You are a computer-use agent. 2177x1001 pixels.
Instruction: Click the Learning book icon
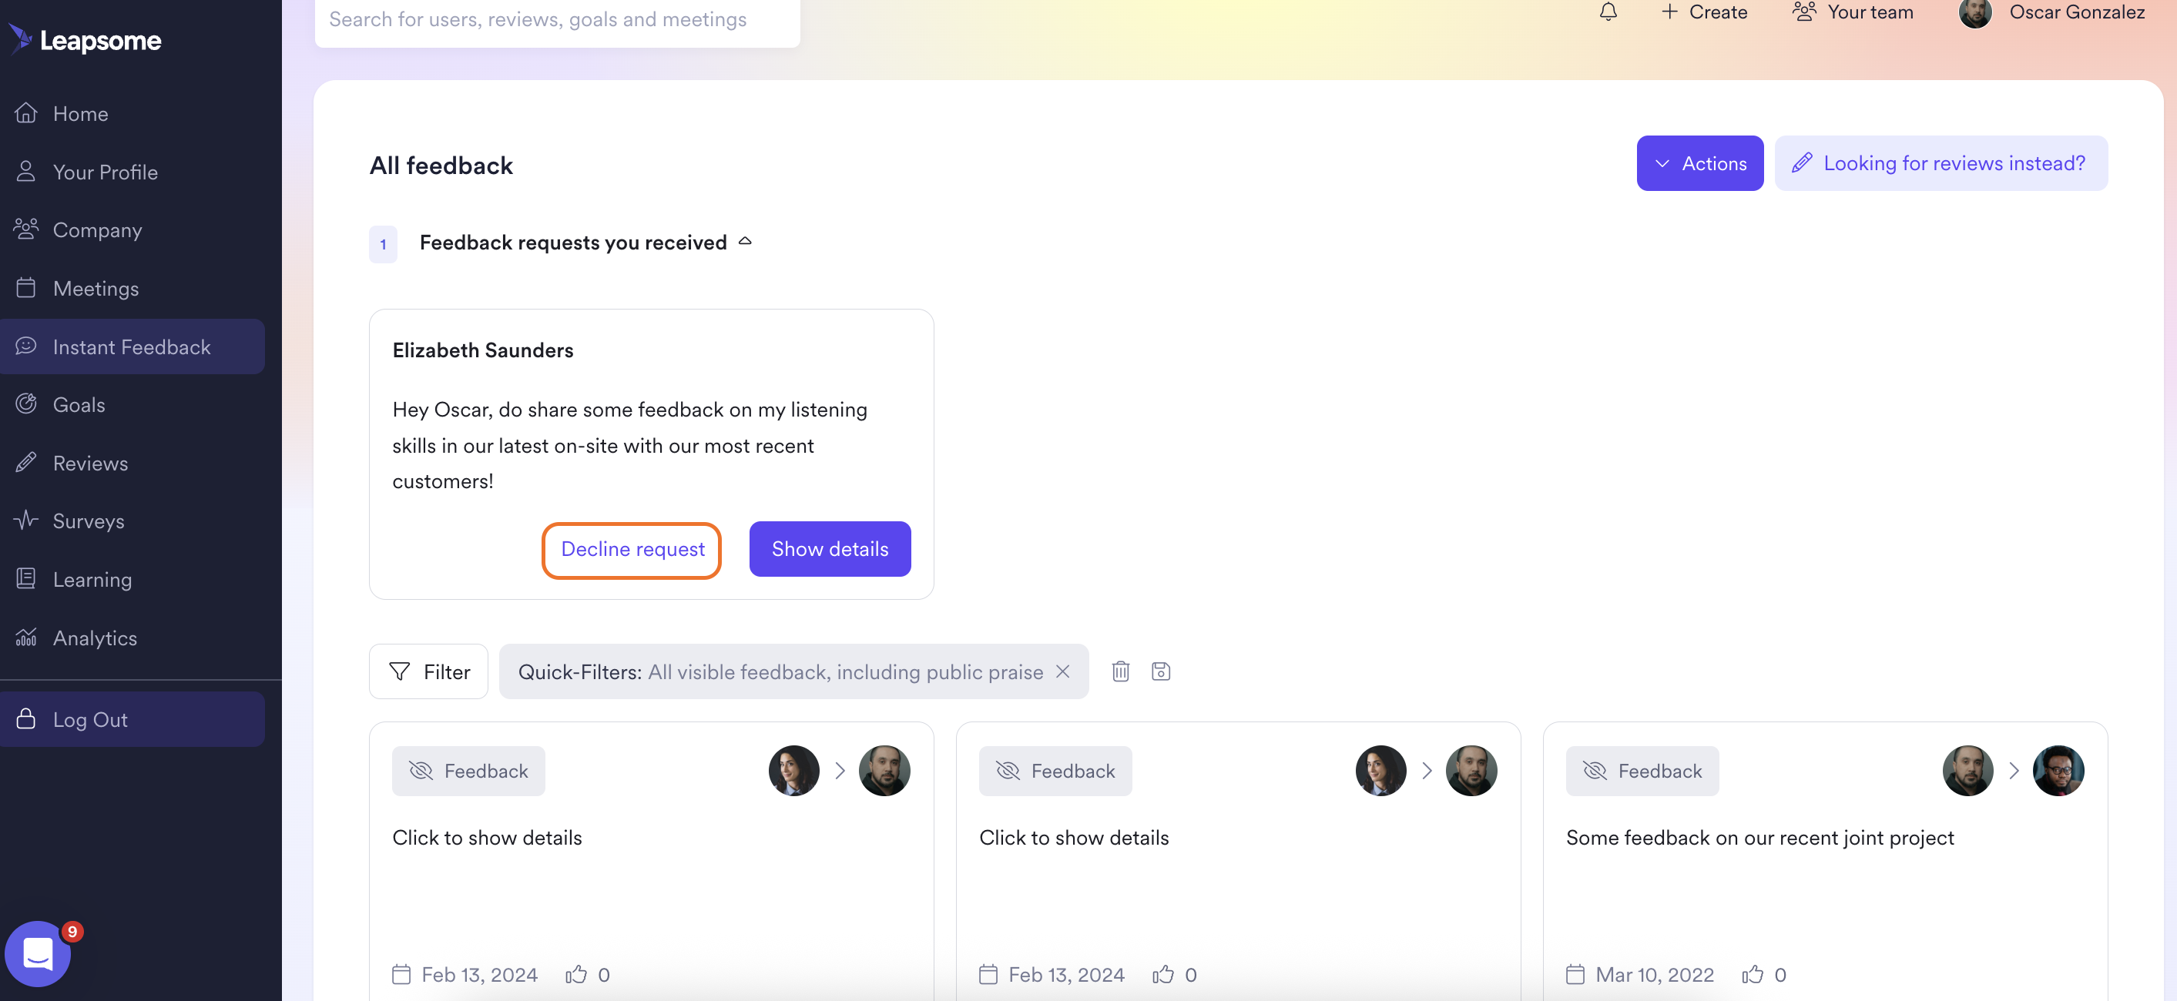pos(26,578)
